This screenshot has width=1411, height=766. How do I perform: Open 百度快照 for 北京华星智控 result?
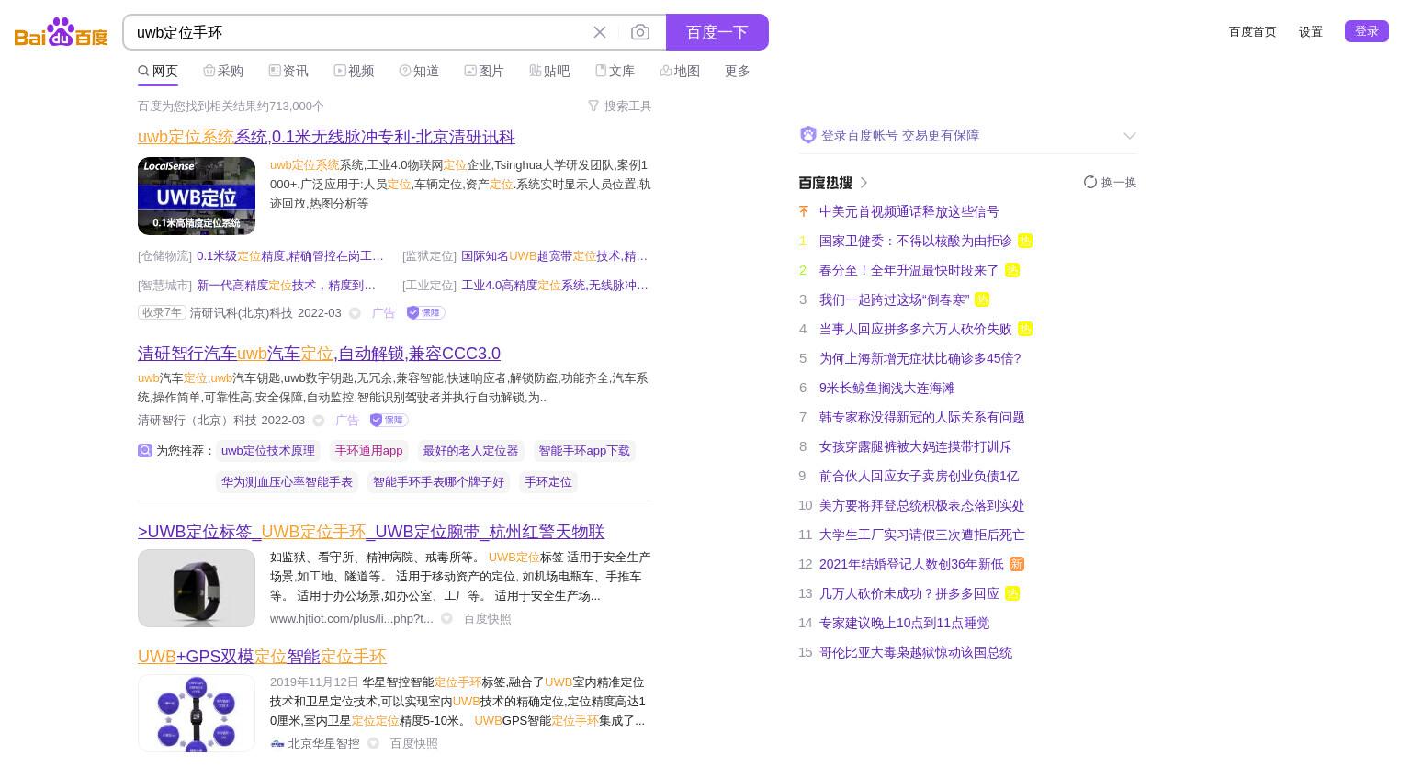point(413,744)
